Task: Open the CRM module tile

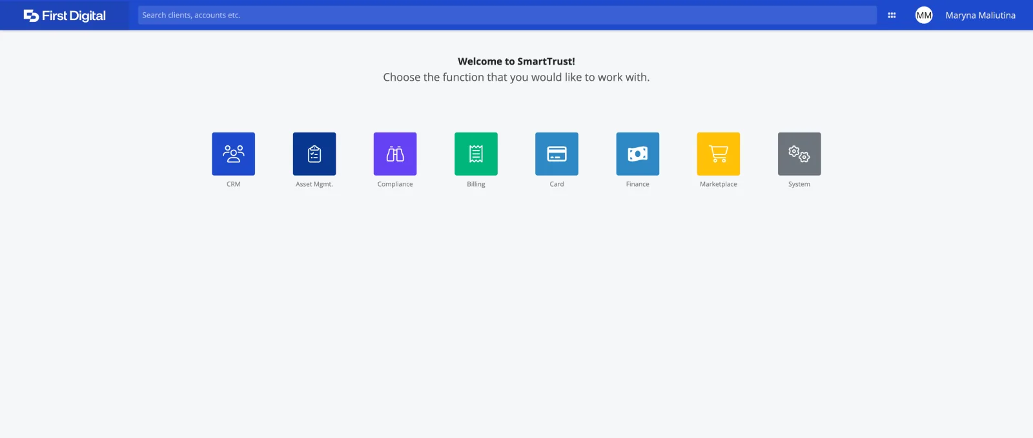Action: pos(233,154)
